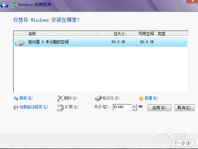Click the new partition star icon
Screen dimensions: 198x149
pos(141,98)
